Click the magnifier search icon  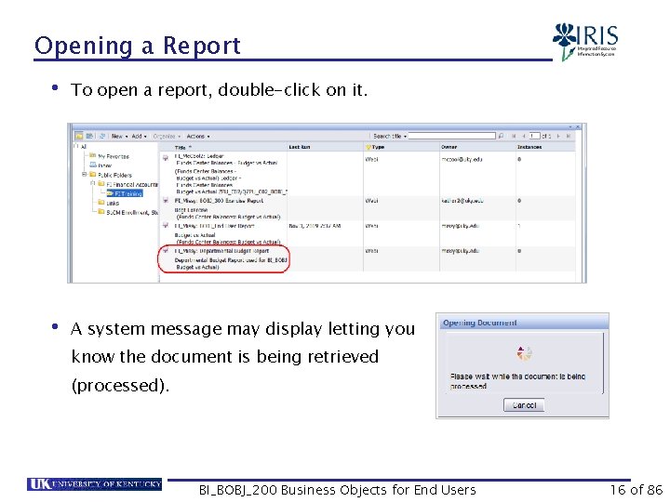click(x=501, y=136)
